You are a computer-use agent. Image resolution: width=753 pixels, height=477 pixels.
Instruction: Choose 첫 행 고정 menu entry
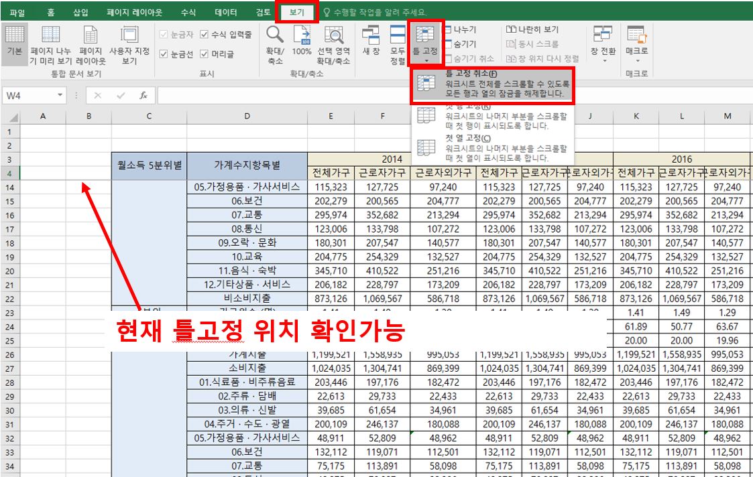point(492,116)
